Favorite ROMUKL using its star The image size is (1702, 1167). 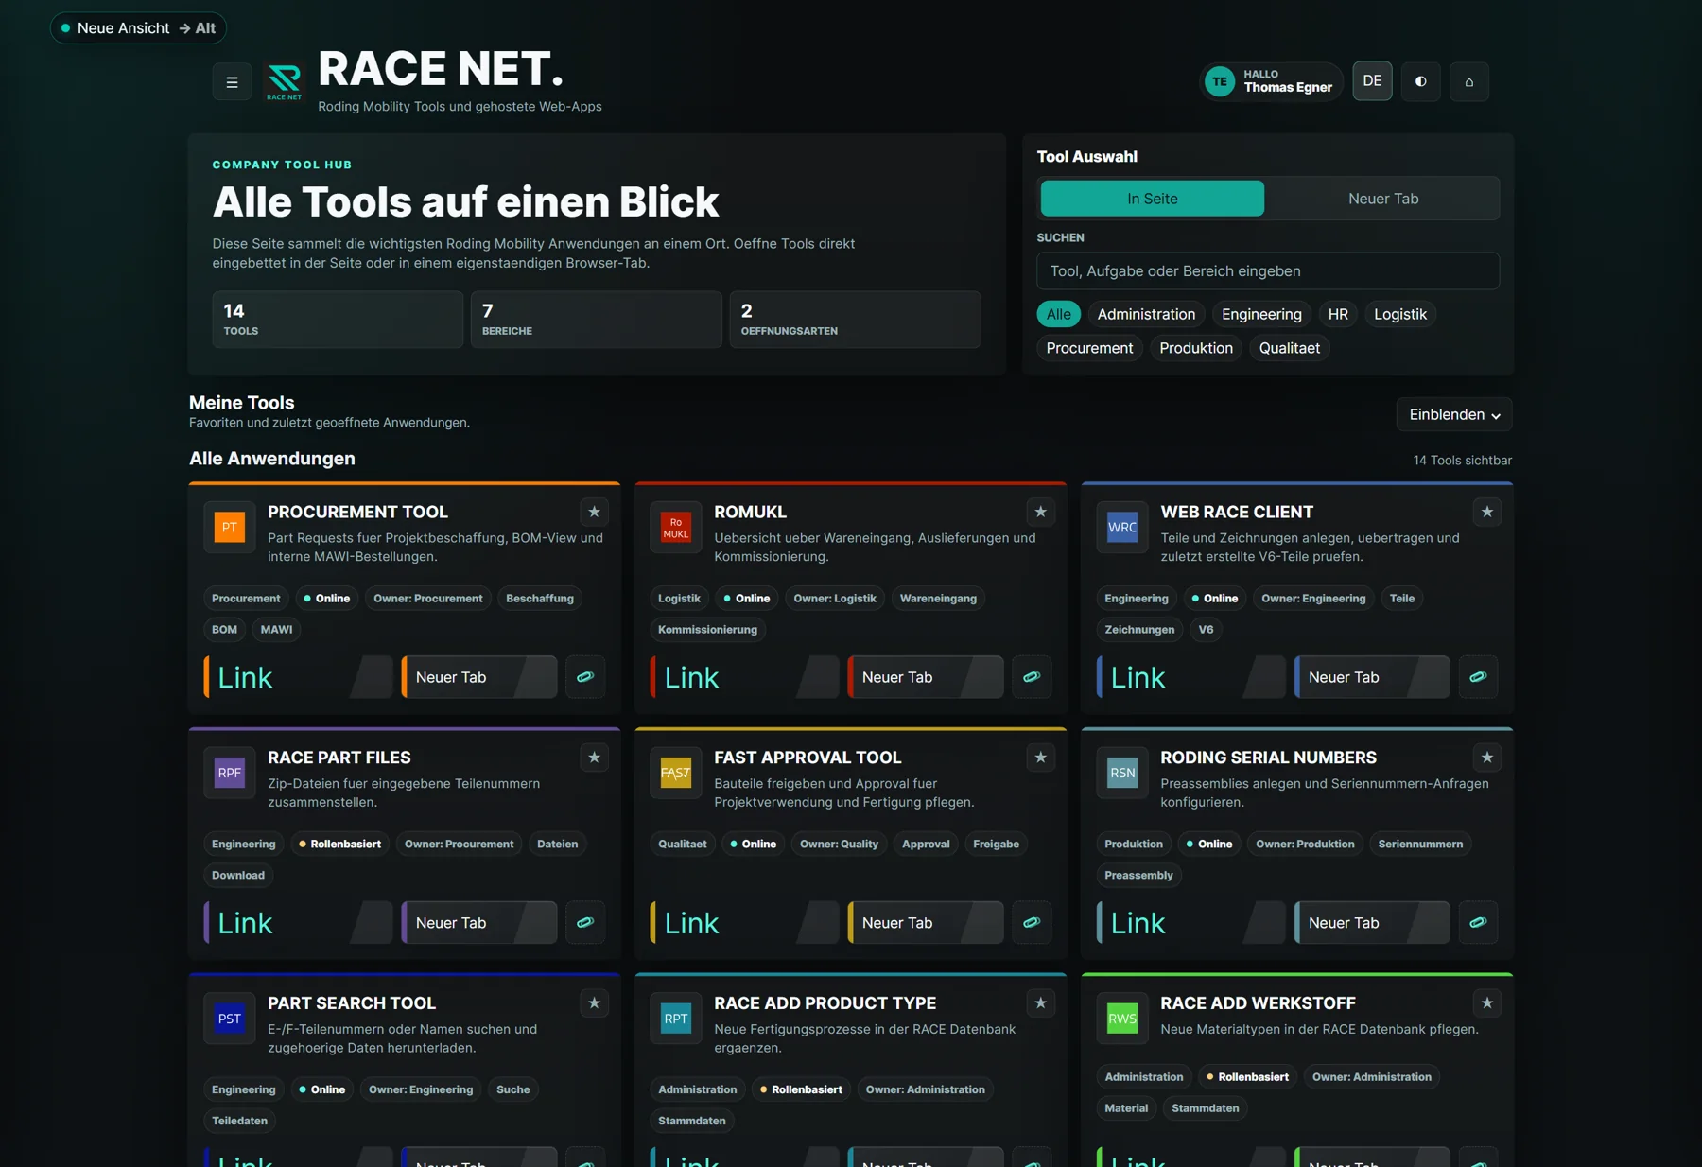[1040, 512]
